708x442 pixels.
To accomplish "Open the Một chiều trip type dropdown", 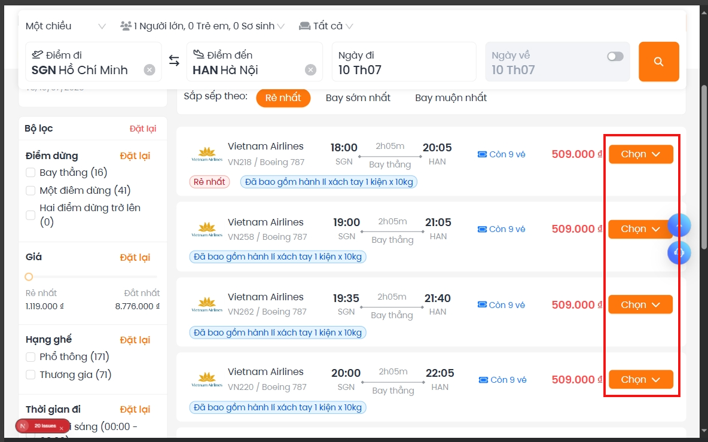I will point(66,26).
